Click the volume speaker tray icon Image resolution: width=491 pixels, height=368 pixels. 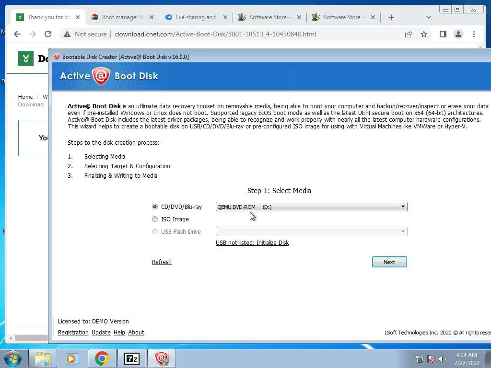click(x=443, y=359)
